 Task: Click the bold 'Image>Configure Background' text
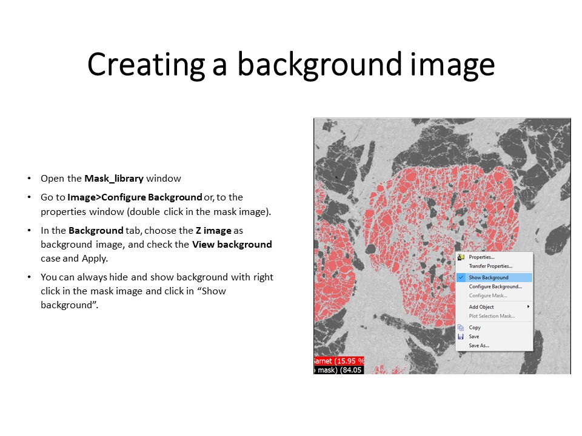pyautogui.click(x=134, y=197)
